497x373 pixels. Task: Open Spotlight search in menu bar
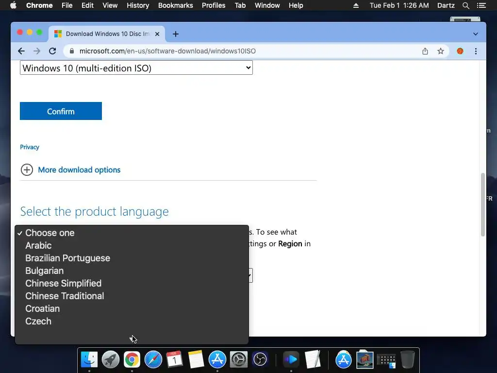point(465,5)
